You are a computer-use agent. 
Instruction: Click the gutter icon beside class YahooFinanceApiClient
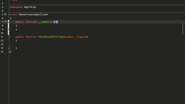click(x=5, y=14)
